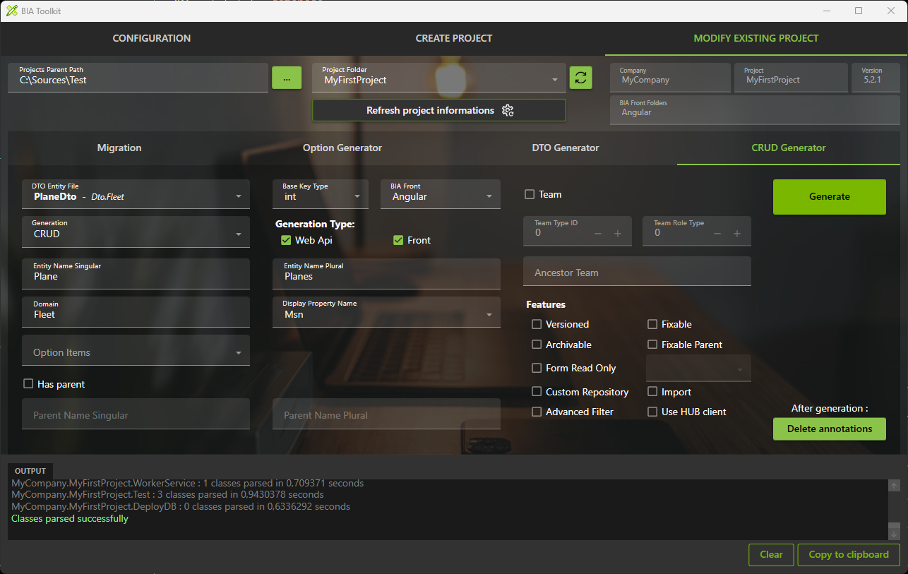Enable the Versioned feature checkbox
Image resolution: width=908 pixels, height=574 pixels.
pos(537,324)
